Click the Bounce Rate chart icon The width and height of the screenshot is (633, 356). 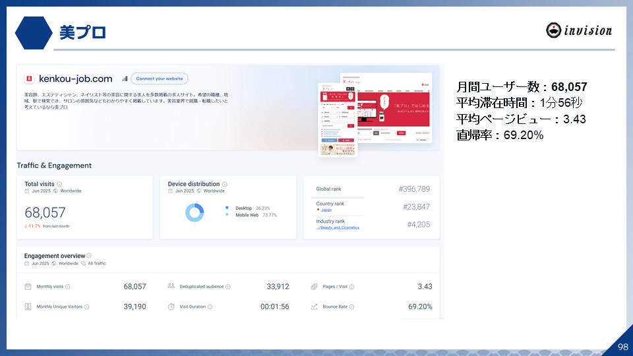(x=314, y=307)
